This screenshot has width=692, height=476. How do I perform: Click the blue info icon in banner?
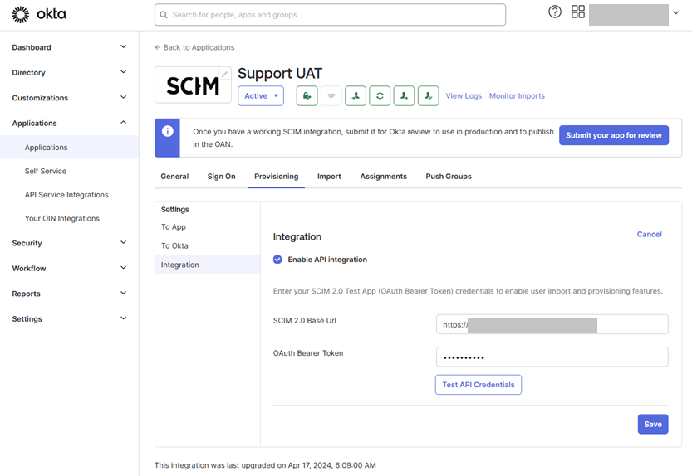(167, 132)
